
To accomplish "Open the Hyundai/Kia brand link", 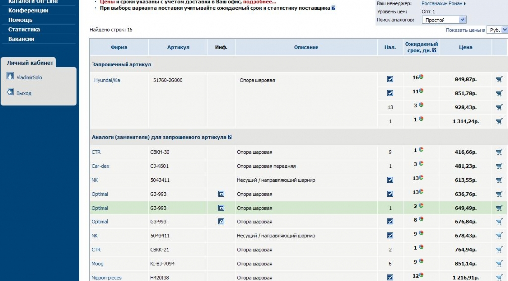I will pyautogui.click(x=107, y=80).
